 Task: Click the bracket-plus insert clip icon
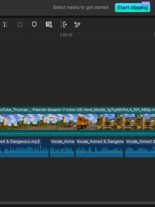[64, 25]
